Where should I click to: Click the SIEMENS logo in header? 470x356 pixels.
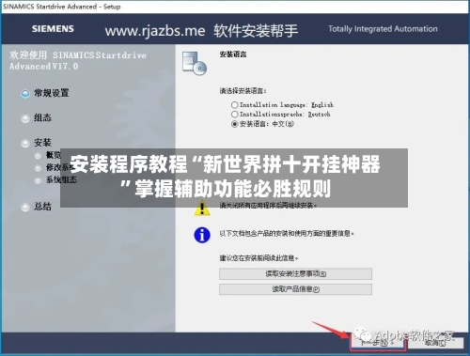53,29
